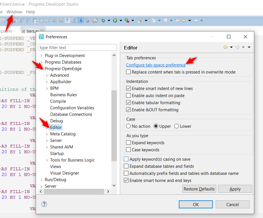Click the Debug bug icon in the toolbar
Viewport: 263px width, 218px height.
tap(103, 20)
